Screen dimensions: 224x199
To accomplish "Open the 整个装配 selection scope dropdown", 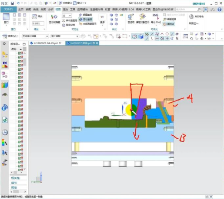I will [65, 36].
